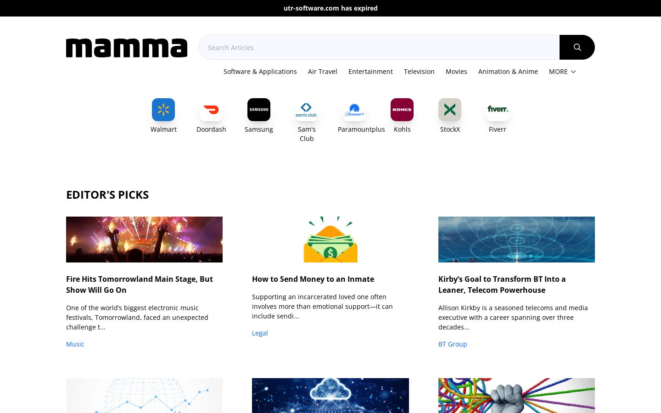Click the Fiverr label text
661x413 pixels.
[498, 129]
